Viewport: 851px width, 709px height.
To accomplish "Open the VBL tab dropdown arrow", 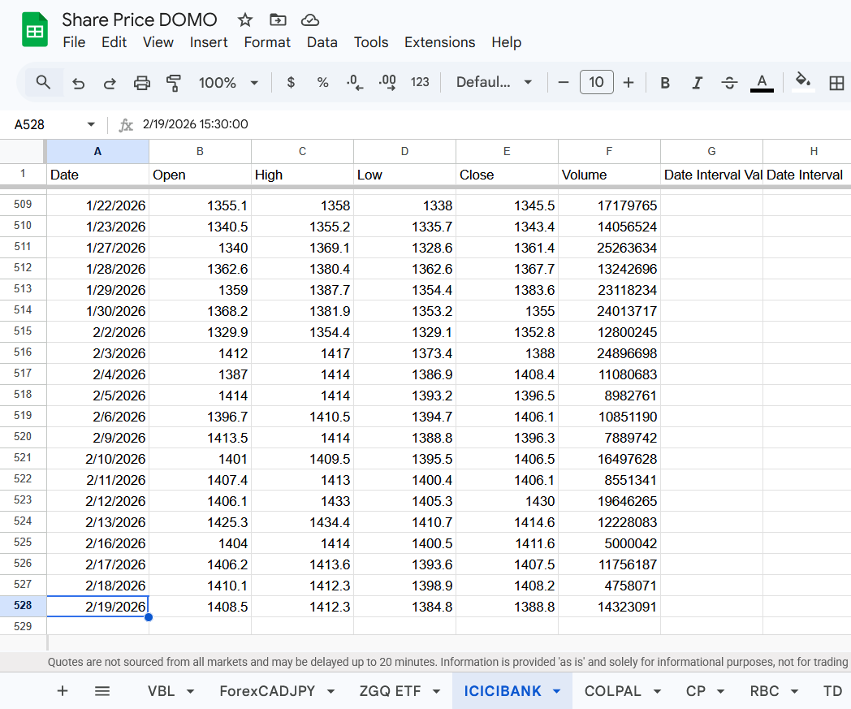I will [x=191, y=691].
